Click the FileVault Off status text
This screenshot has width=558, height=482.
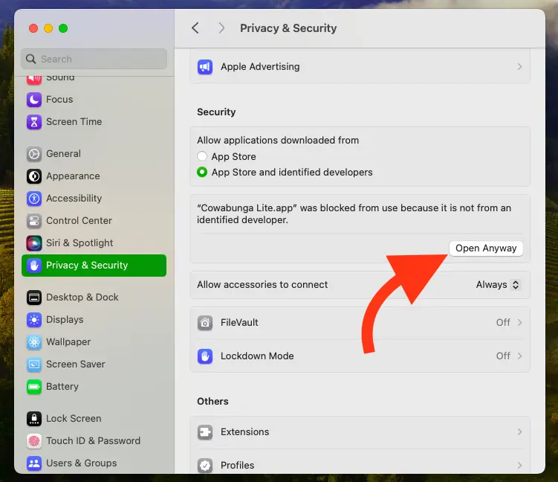503,322
